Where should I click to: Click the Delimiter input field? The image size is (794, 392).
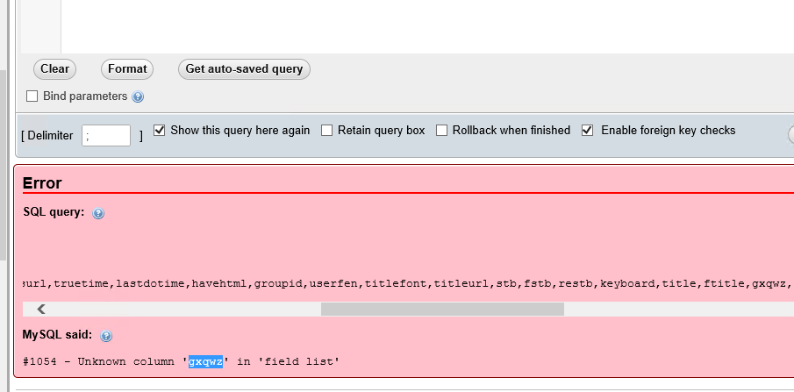coord(106,135)
